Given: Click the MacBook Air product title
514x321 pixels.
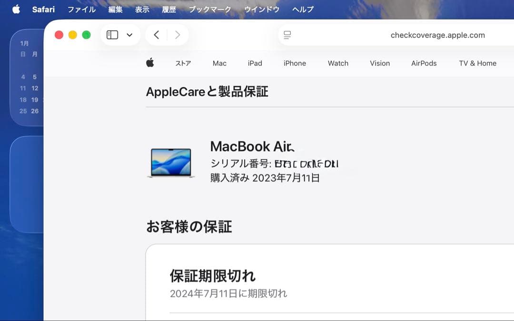Looking at the screenshot, I should [252, 146].
